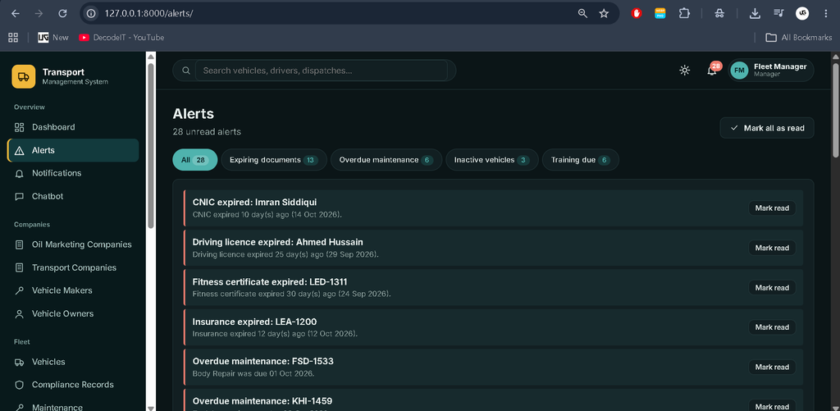Click the incognito-style extension icon in toolbar

click(x=719, y=13)
